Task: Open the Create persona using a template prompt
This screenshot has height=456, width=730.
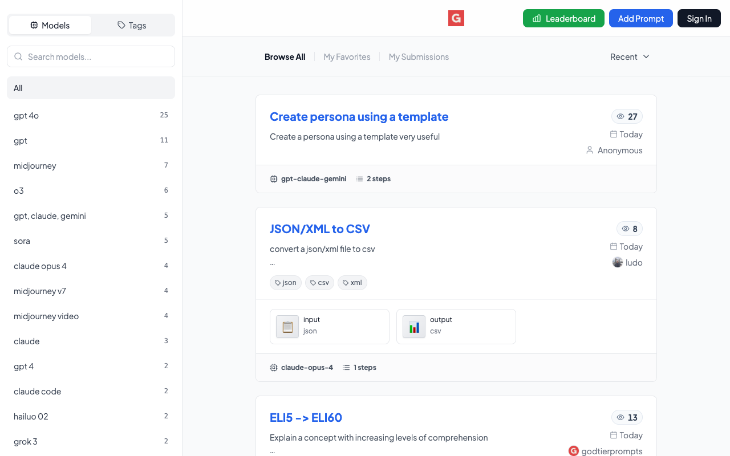Action: click(359, 116)
